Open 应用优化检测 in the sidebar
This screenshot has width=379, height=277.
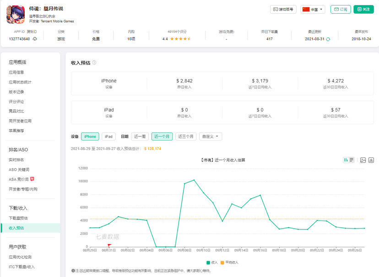tap(20, 257)
